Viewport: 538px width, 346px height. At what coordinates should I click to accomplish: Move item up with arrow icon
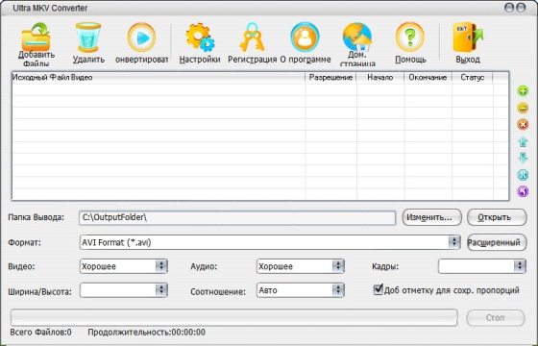(523, 141)
